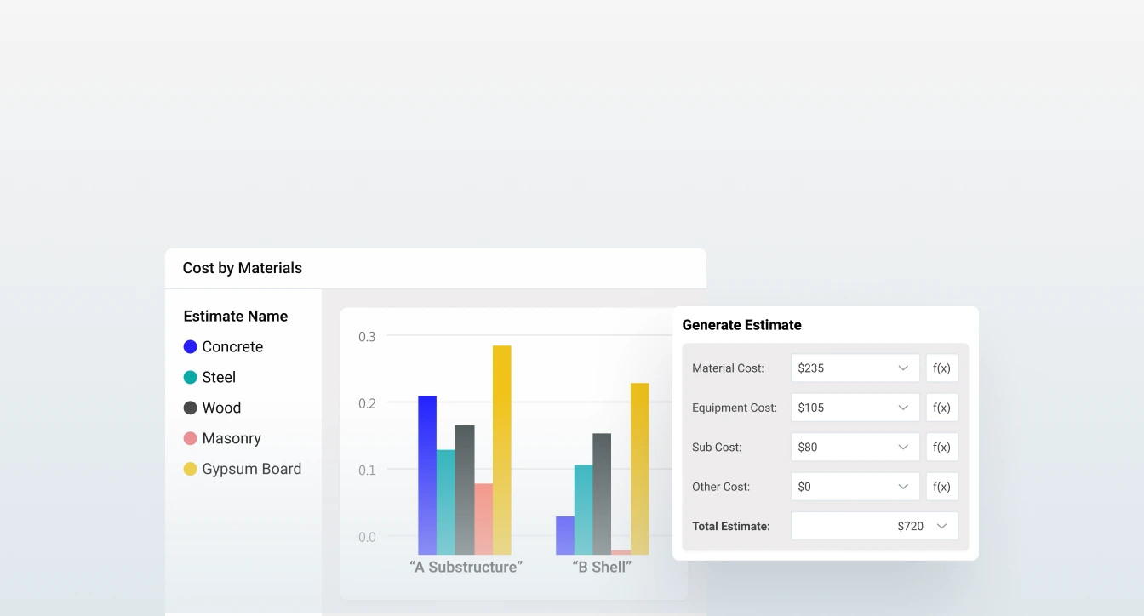
Task: Toggle the Wood legend entry
Action: (220, 408)
